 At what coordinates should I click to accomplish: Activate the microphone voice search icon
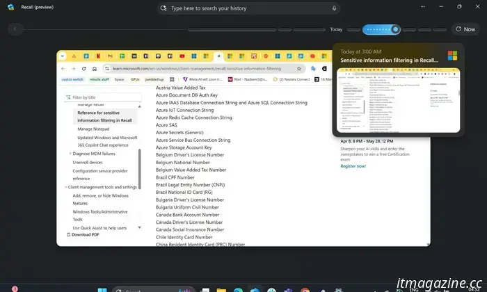point(334,8)
